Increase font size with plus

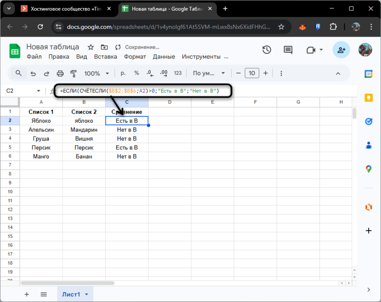[x=266, y=73]
